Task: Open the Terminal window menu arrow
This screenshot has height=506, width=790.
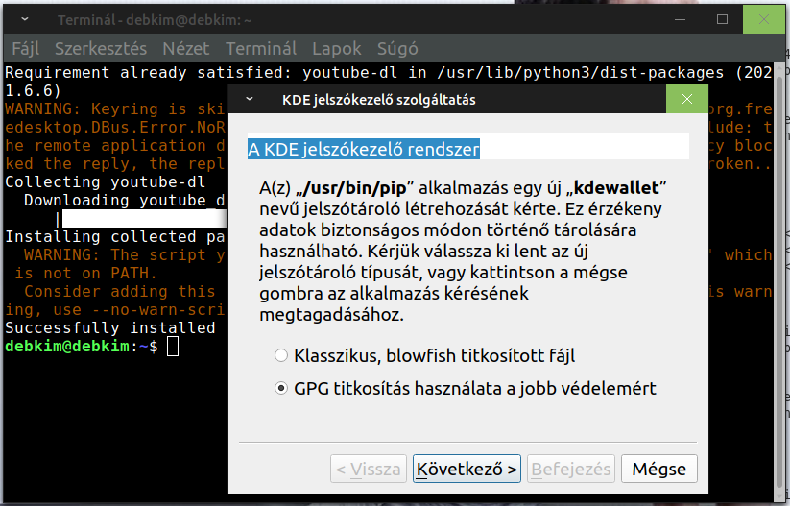Action: 25,19
